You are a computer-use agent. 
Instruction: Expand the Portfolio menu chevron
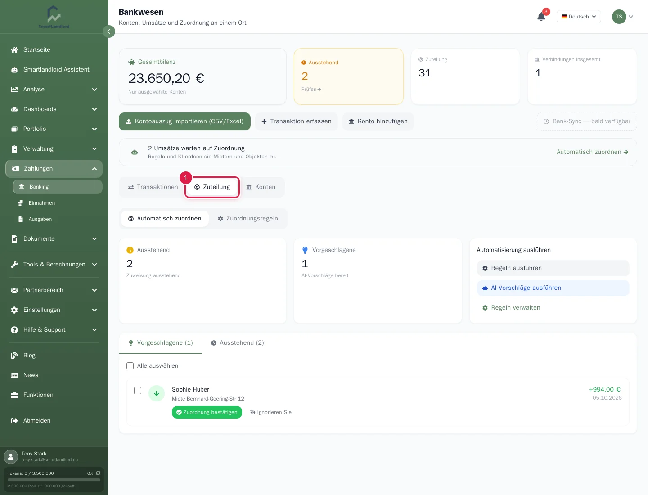pyautogui.click(x=94, y=129)
